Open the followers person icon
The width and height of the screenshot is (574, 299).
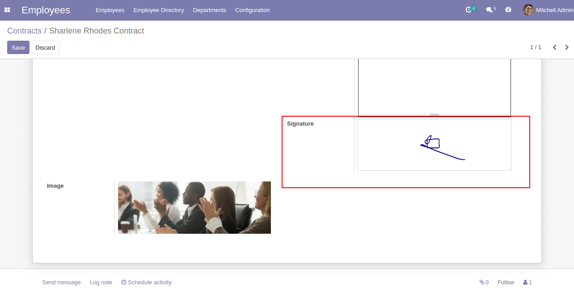(x=525, y=282)
